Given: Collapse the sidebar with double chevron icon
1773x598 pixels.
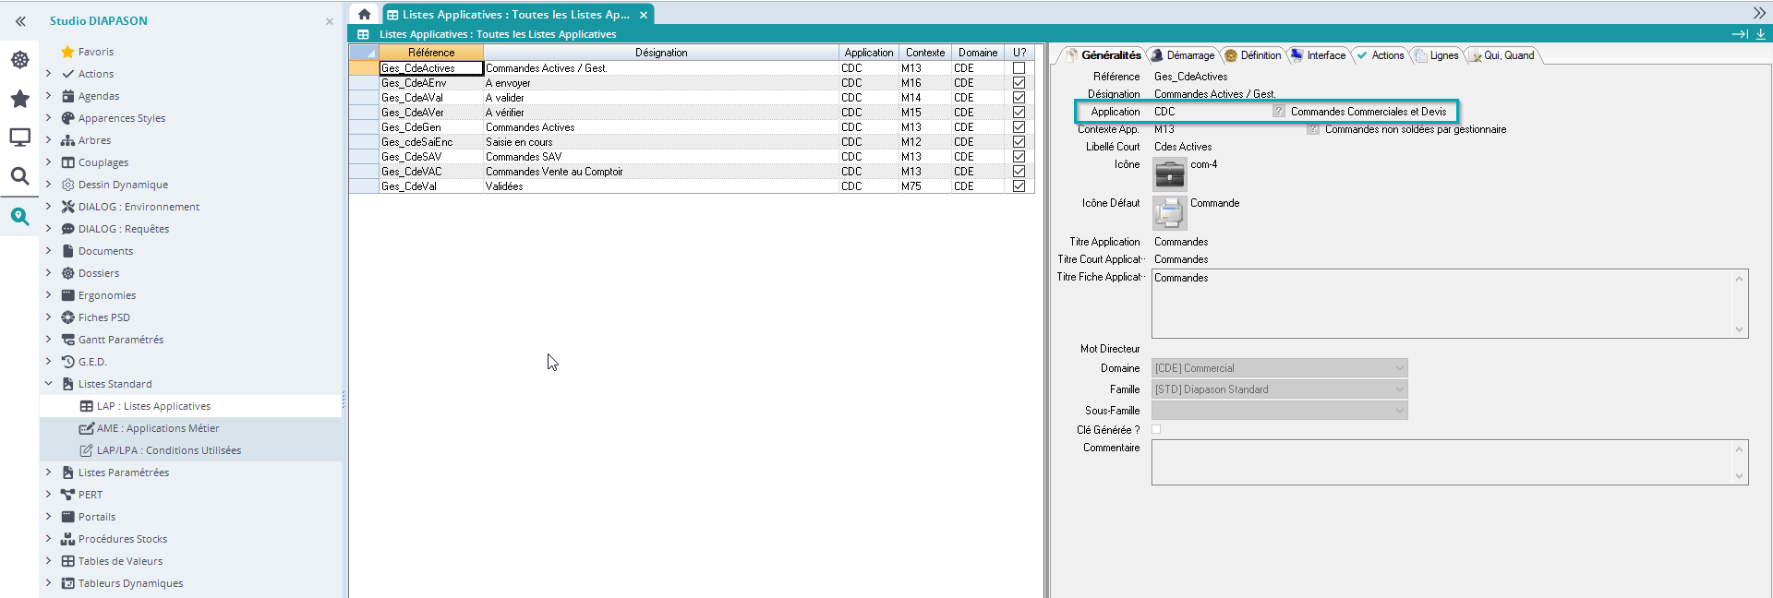Looking at the screenshot, I should pos(20,20).
